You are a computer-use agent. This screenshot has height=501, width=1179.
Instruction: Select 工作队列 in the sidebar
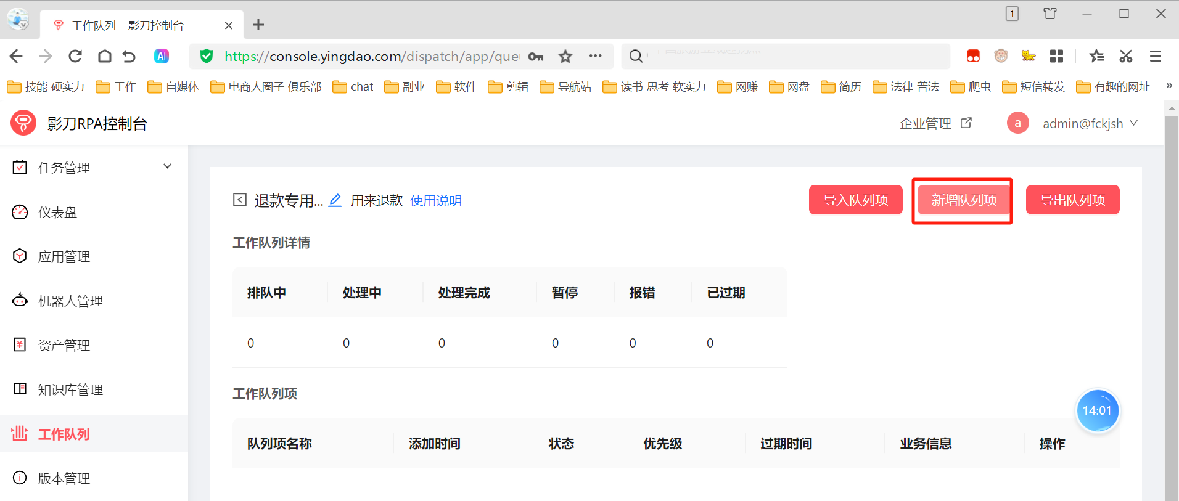click(x=94, y=433)
